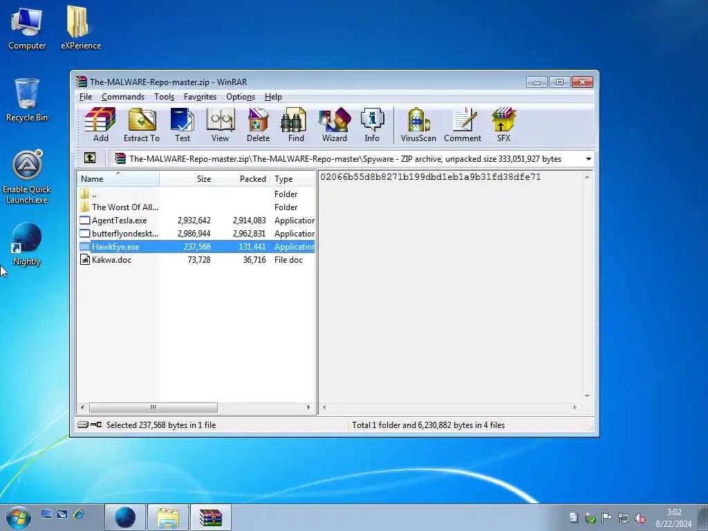Click the disk icon in status bar
Image resolution: width=708 pixels, height=531 pixels.
[83, 425]
